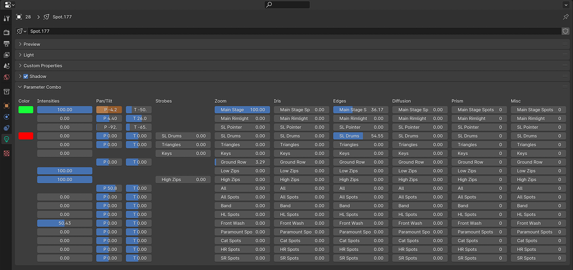
Task: Click the Diffusion Band slider
Action: [x=420, y=206]
